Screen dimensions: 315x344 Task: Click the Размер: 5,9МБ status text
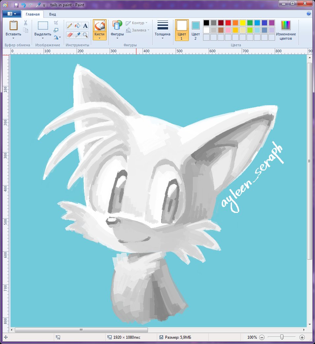coord(178,337)
